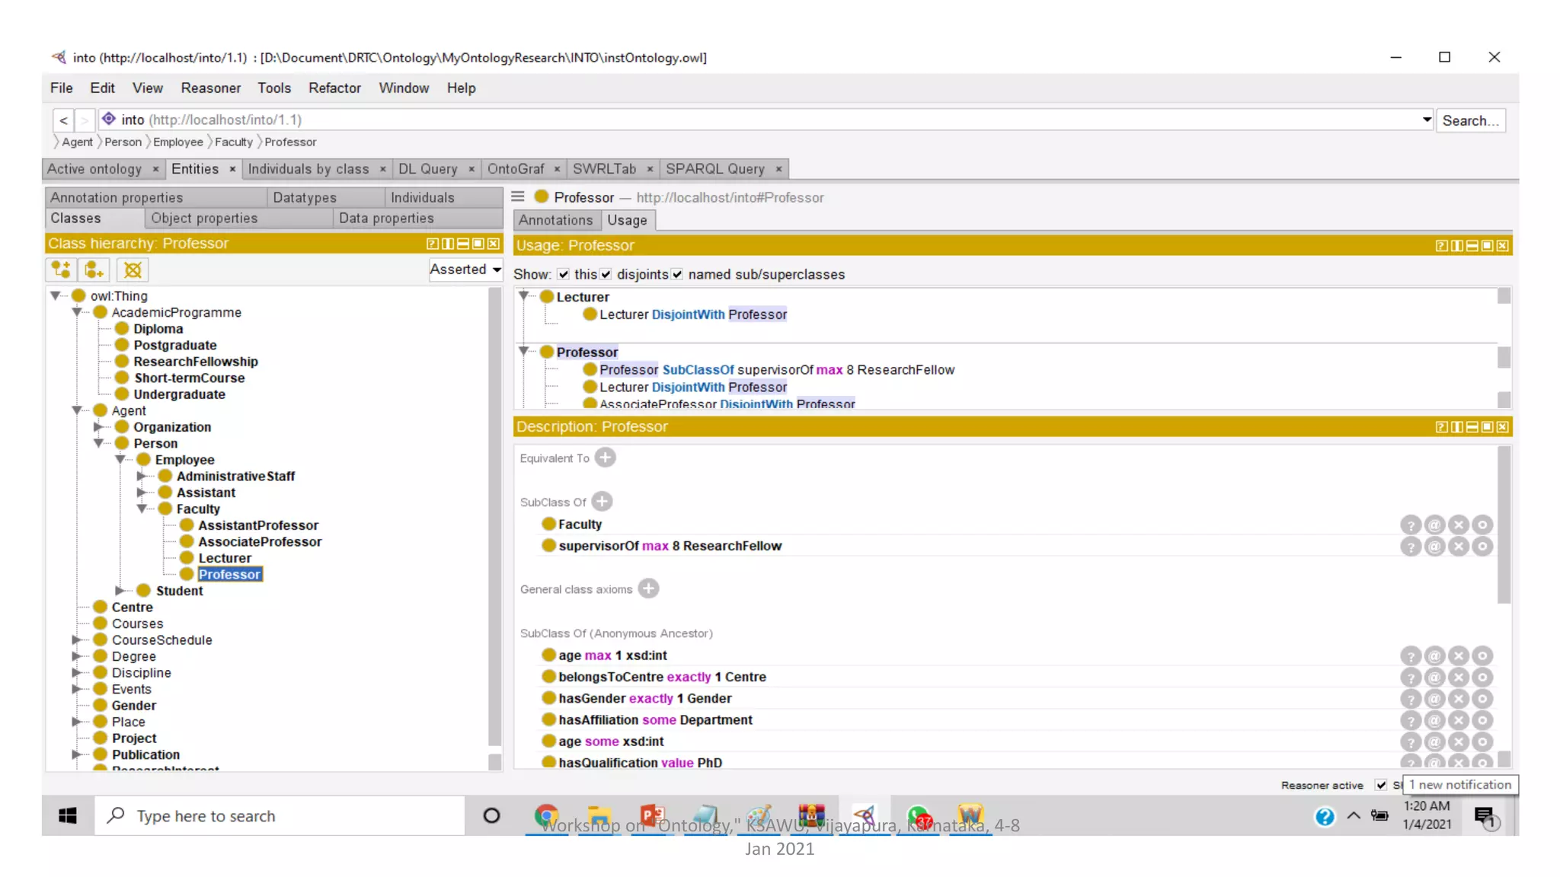
Task: Open the Usage view menu icon
Action: (518, 196)
